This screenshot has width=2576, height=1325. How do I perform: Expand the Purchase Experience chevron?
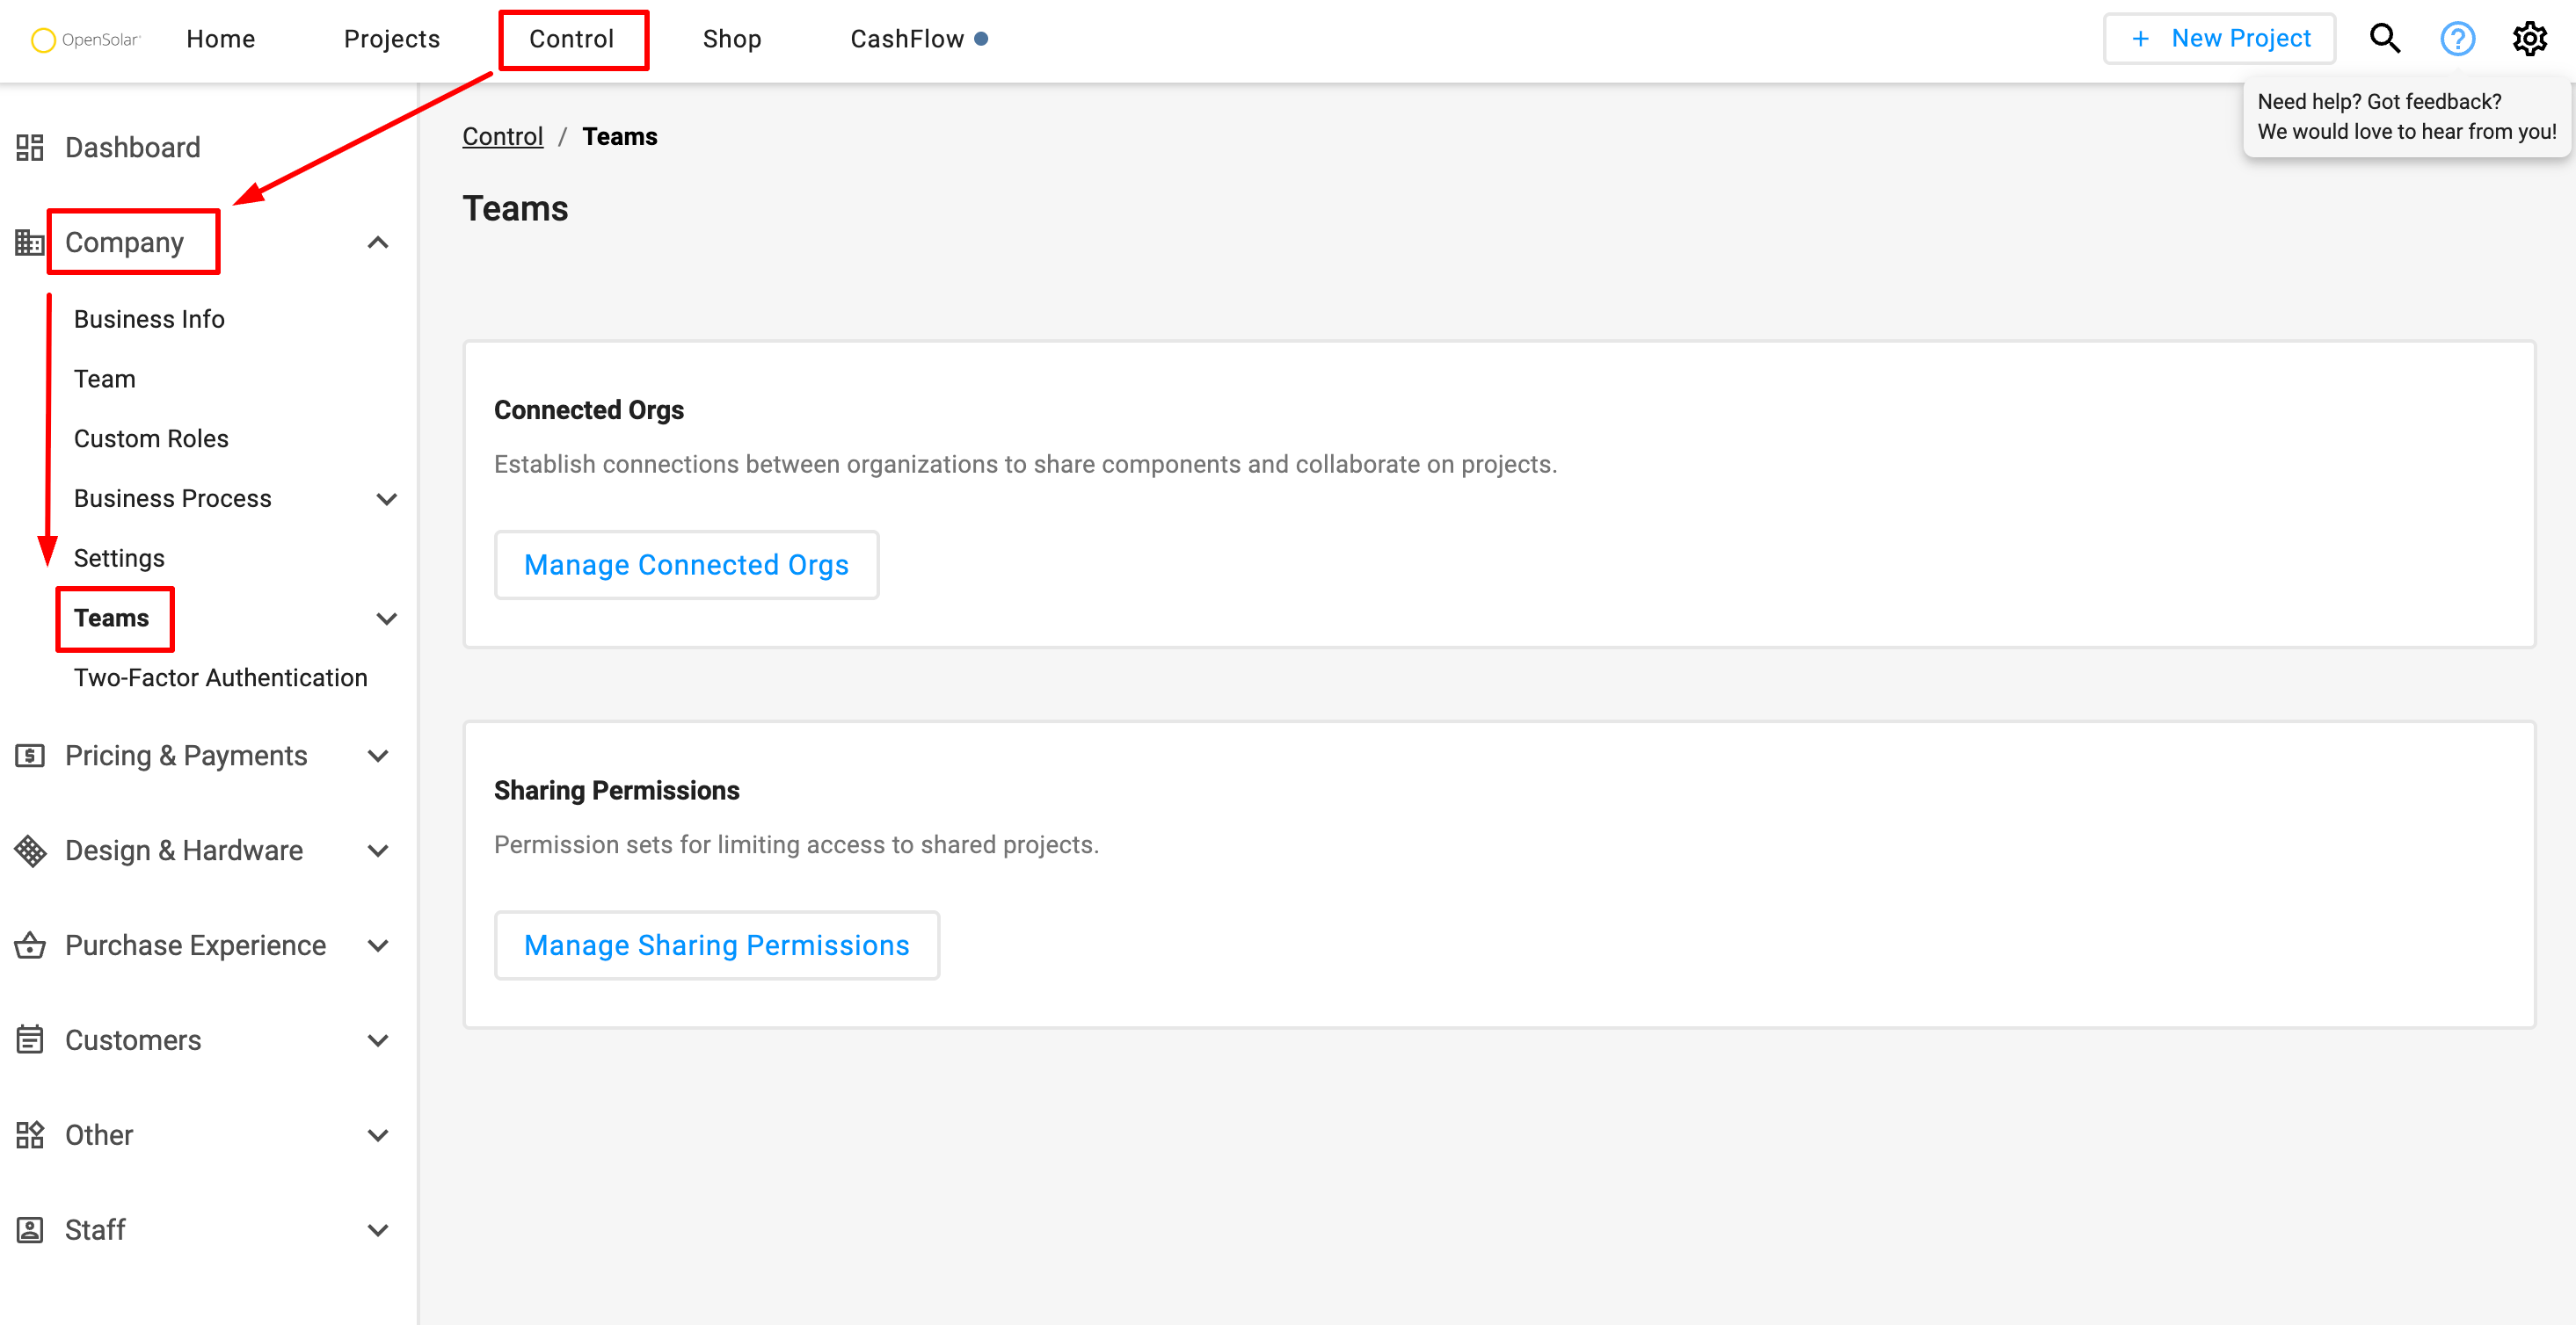[378, 945]
